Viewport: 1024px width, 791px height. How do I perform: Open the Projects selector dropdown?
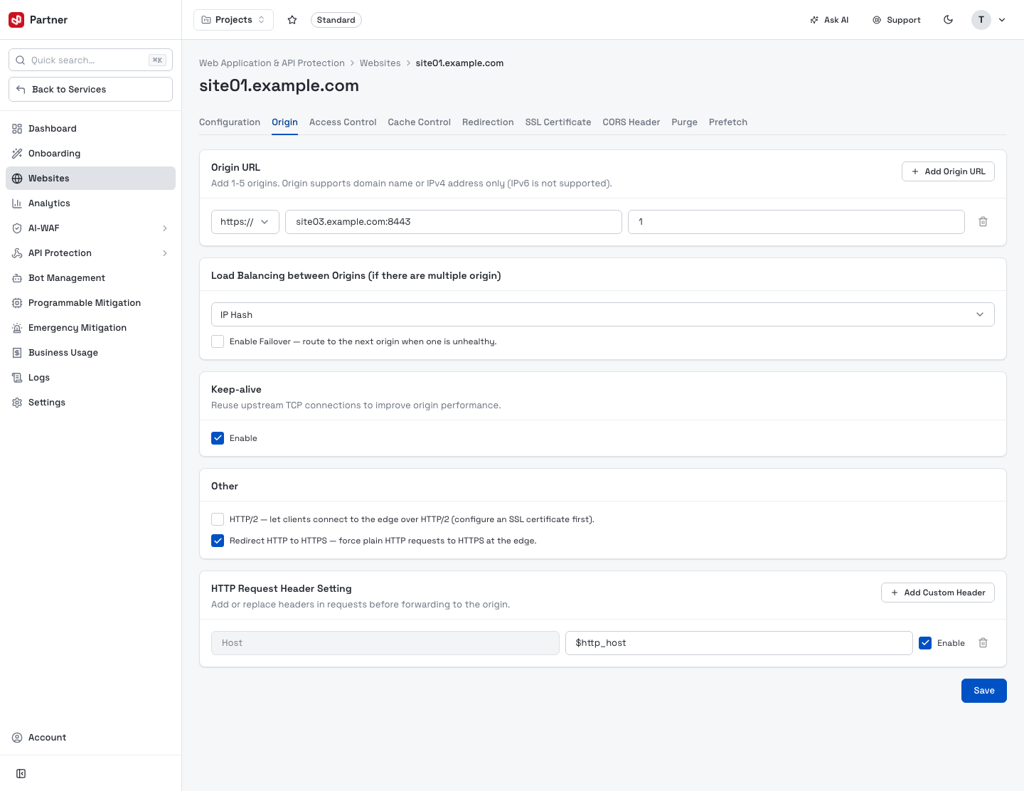[233, 20]
